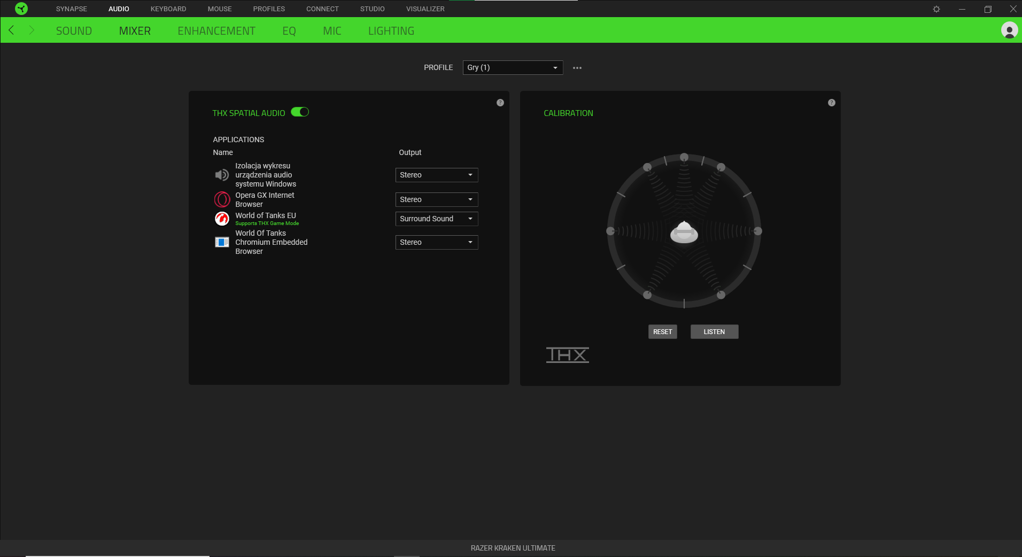Click the LISTEN calibration button

click(x=714, y=332)
